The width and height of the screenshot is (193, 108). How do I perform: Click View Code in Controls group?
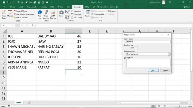coord(76,14)
